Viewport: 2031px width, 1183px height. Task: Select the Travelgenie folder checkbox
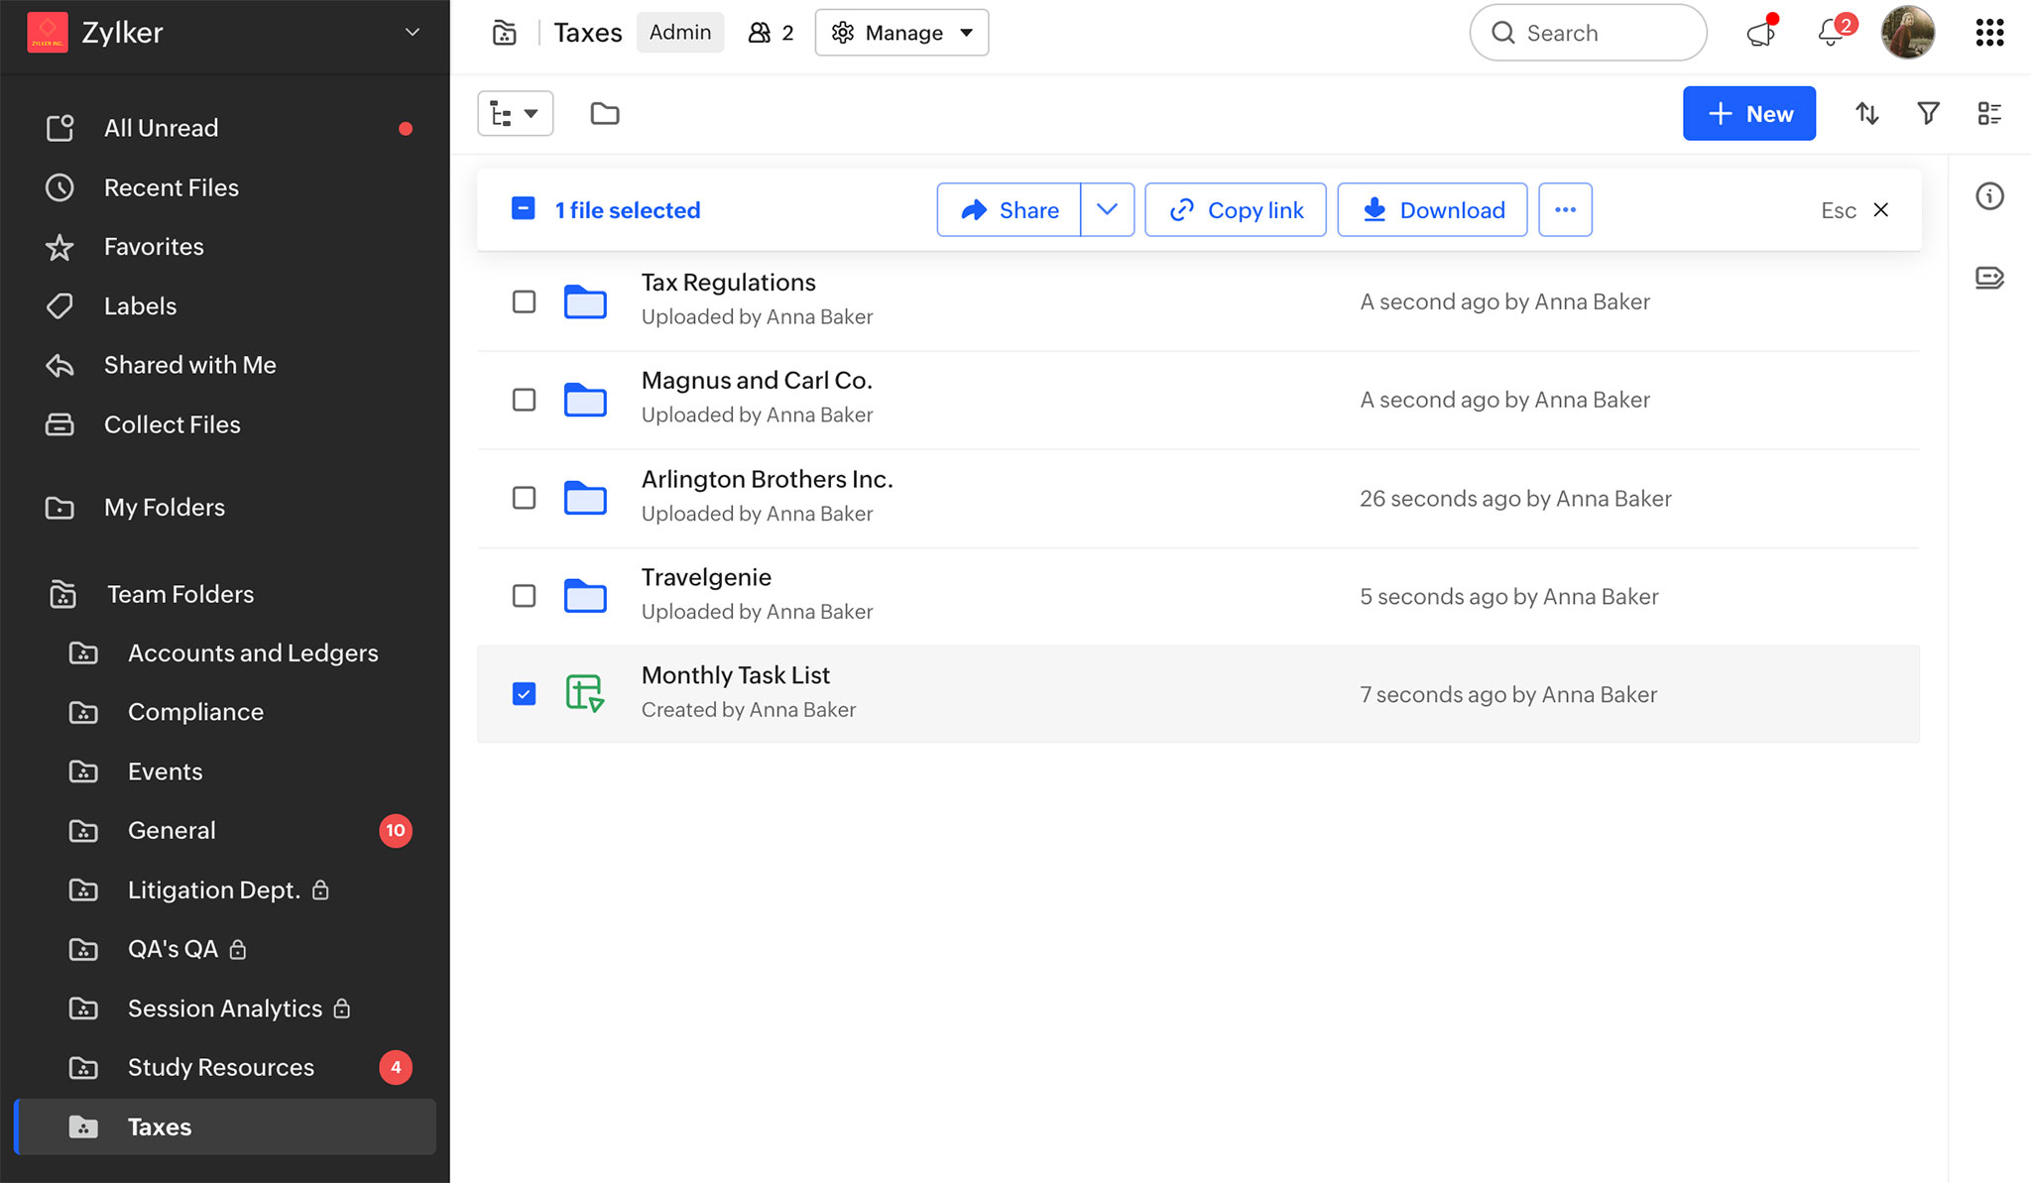(524, 596)
